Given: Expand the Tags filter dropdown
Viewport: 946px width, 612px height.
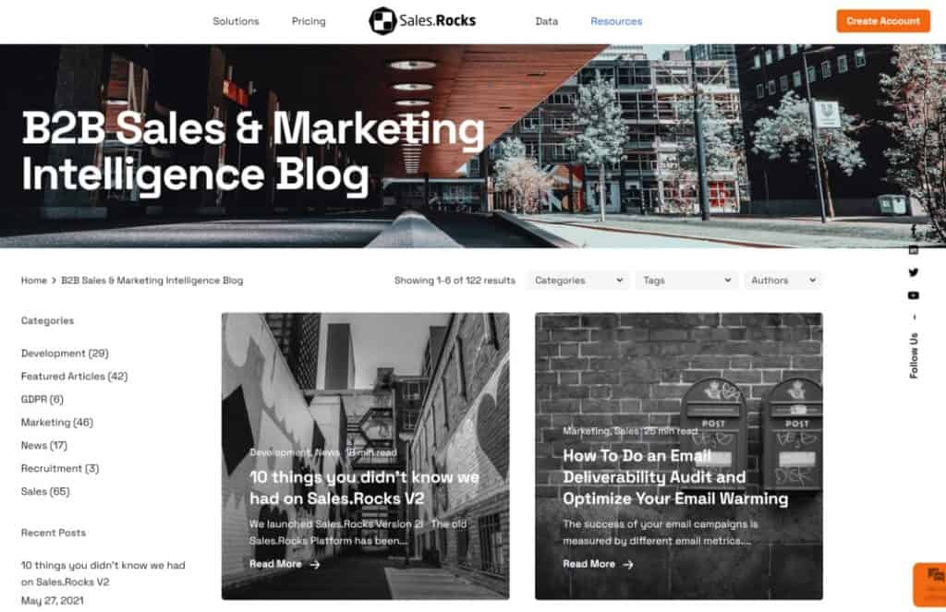Looking at the screenshot, I should point(686,281).
